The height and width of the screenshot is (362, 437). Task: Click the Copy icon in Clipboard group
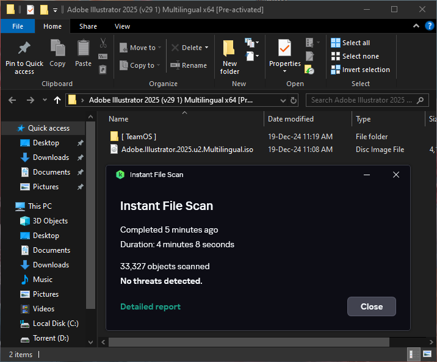pyautogui.click(x=57, y=48)
